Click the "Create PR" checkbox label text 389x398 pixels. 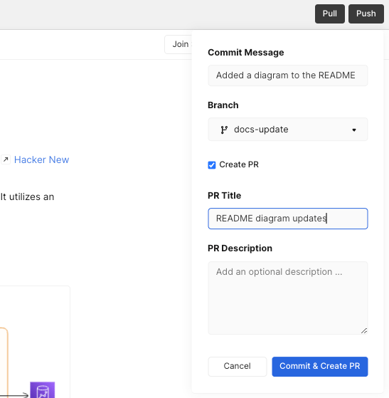(239, 164)
